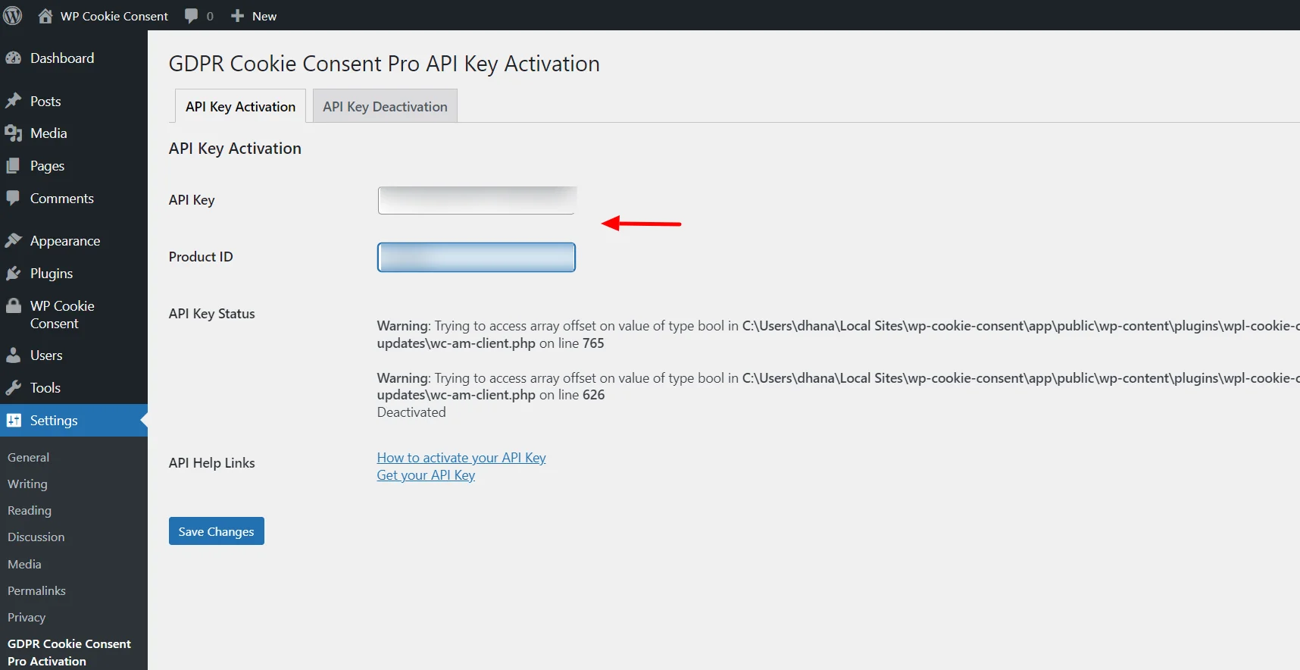This screenshot has height=670, width=1300.
Task: Open Permalinks settings submenu
Action: pyautogui.click(x=36, y=591)
